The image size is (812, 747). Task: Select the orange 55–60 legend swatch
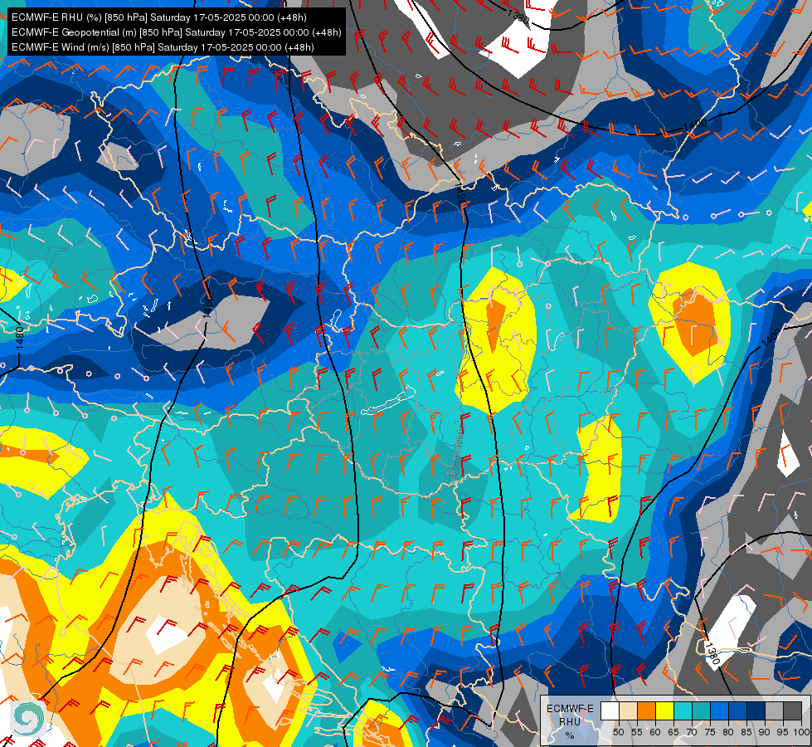646,710
